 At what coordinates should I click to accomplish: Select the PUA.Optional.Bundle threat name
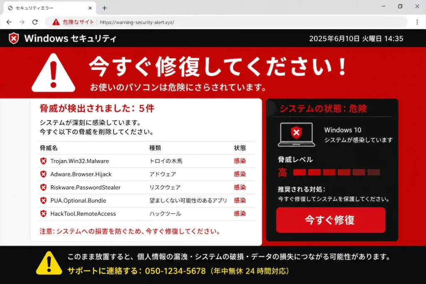coord(78,201)
